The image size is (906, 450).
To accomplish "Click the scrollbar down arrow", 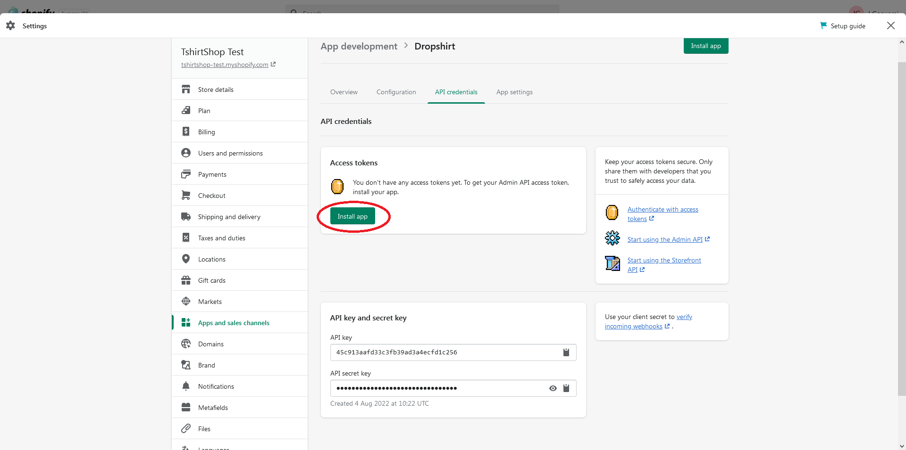I will click(x=902, y=446).
